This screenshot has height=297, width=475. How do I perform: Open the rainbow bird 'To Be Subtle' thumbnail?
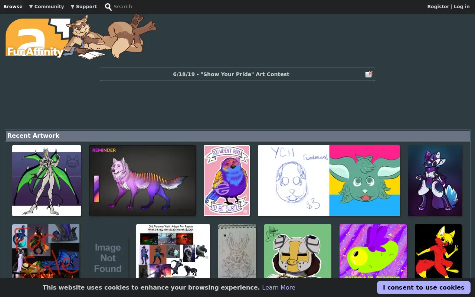(227, 180)
